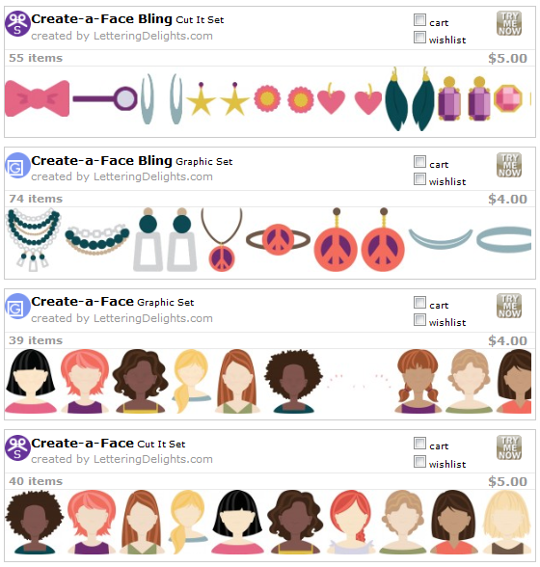The image size is (540, 567).
Task: Tick the wishlist checkbox for Create-a-Face Cut It Set
Action: pos(419,461)
